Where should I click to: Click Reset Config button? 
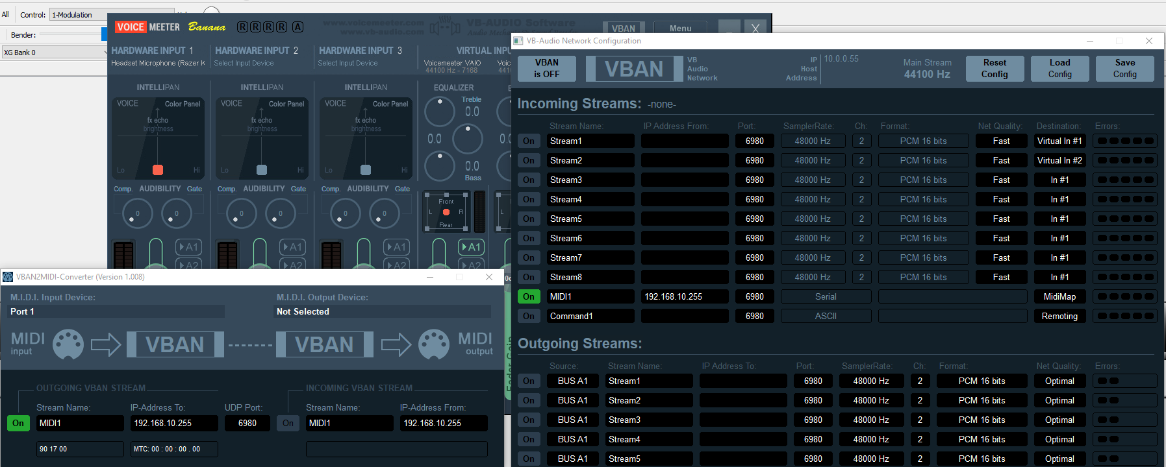(995, 69)
